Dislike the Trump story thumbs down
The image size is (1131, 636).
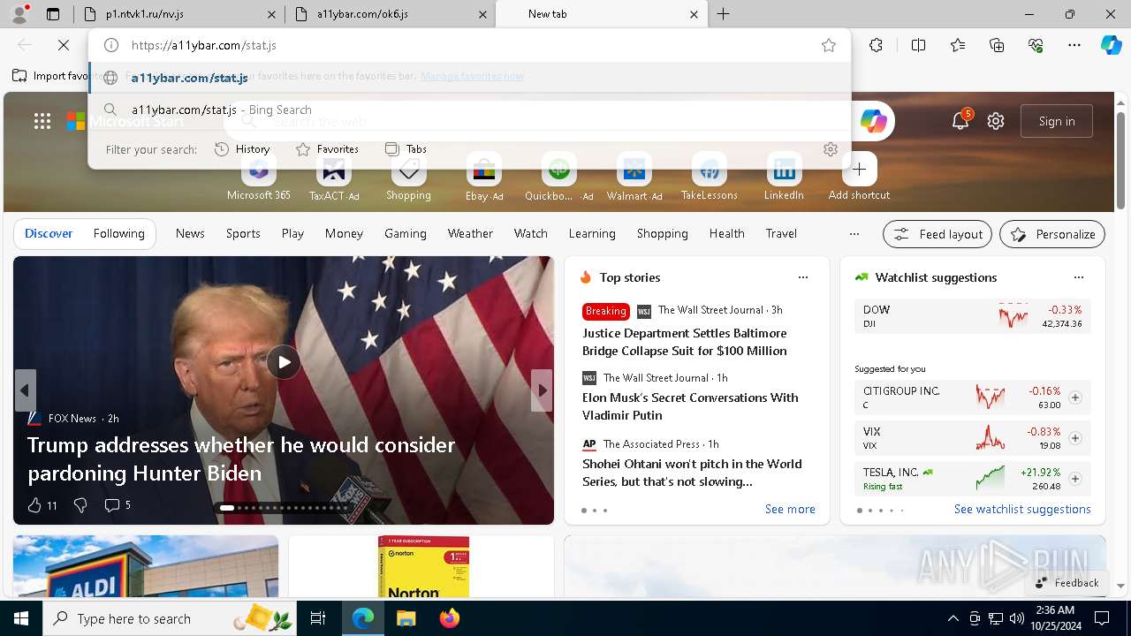pyautogui.click(x=80, y=505)
